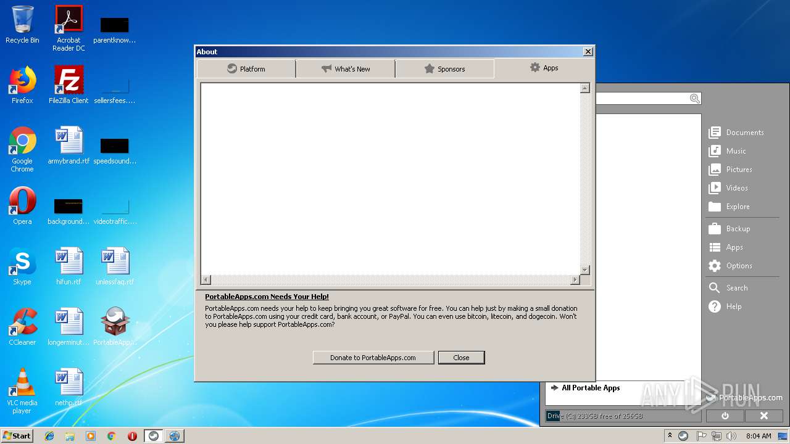The width and height of the screenshot is (790, 444).
Task: Select armybrand.rtf file on desktop
Action: [x=69, y=146]
